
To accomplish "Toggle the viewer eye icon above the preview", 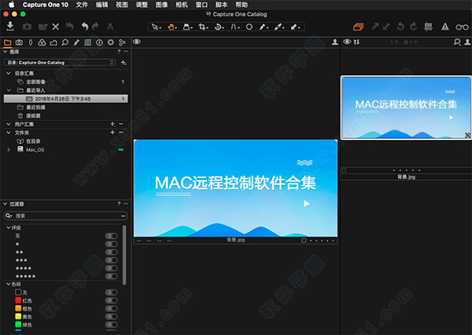I will [137, 42].
